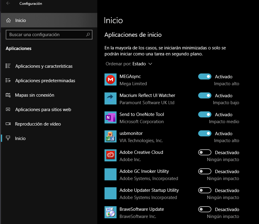Click the Mega Limited publisher text
The height and width of the screenshot is (224, 259).
point(133,84)
